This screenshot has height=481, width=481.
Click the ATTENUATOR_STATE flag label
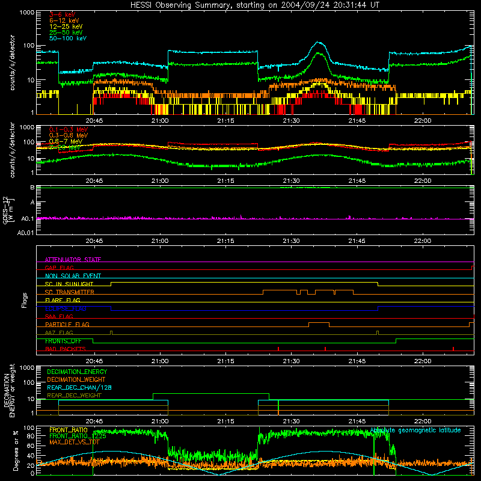[73, 260]
